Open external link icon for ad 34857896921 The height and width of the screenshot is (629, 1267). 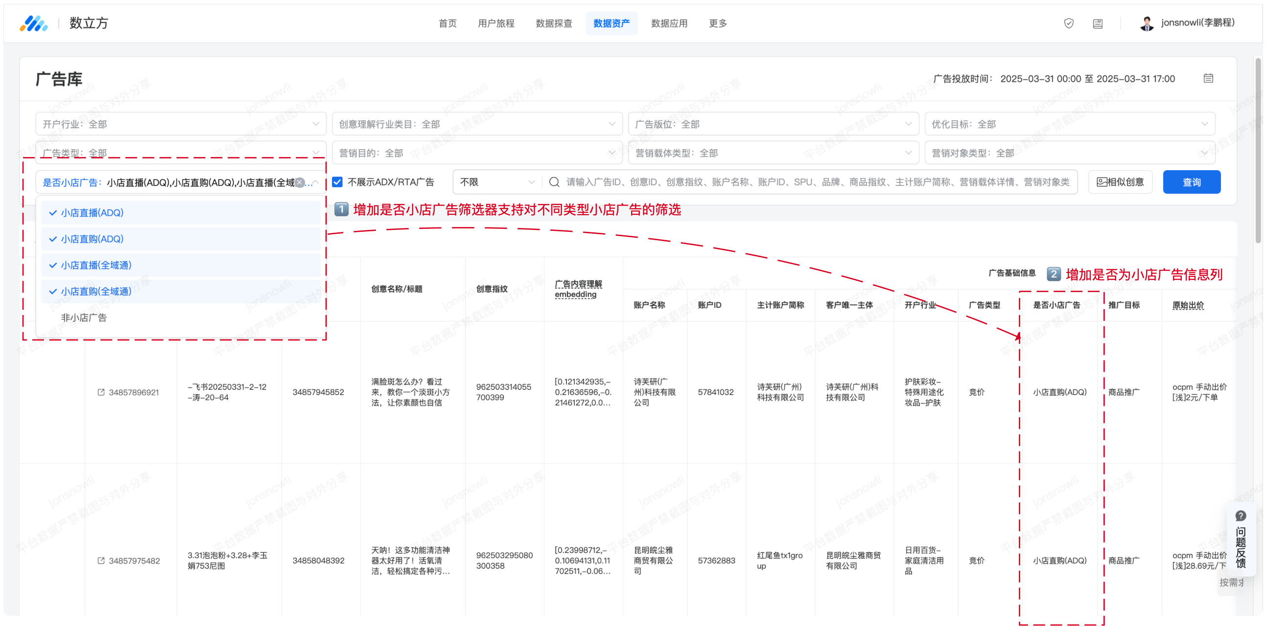pos(101,392)
